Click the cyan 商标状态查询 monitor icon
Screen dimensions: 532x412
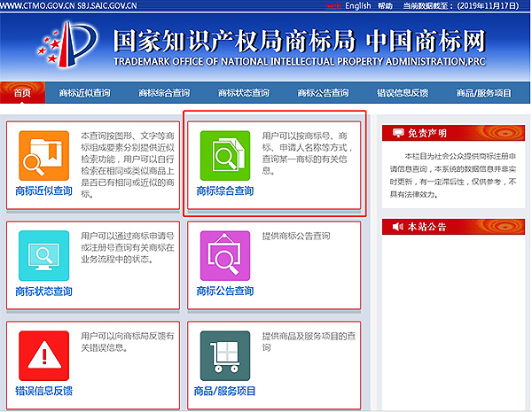pos(43,256)
